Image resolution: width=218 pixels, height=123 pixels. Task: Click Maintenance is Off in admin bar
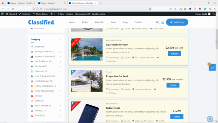pyautogui.click(x=82, y=14)
